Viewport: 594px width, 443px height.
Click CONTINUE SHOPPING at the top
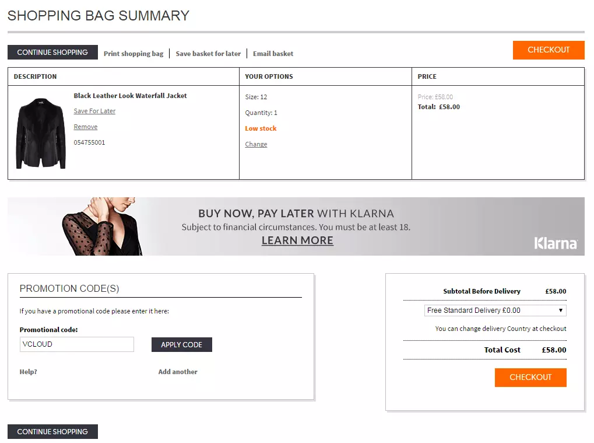click(52, 52)
